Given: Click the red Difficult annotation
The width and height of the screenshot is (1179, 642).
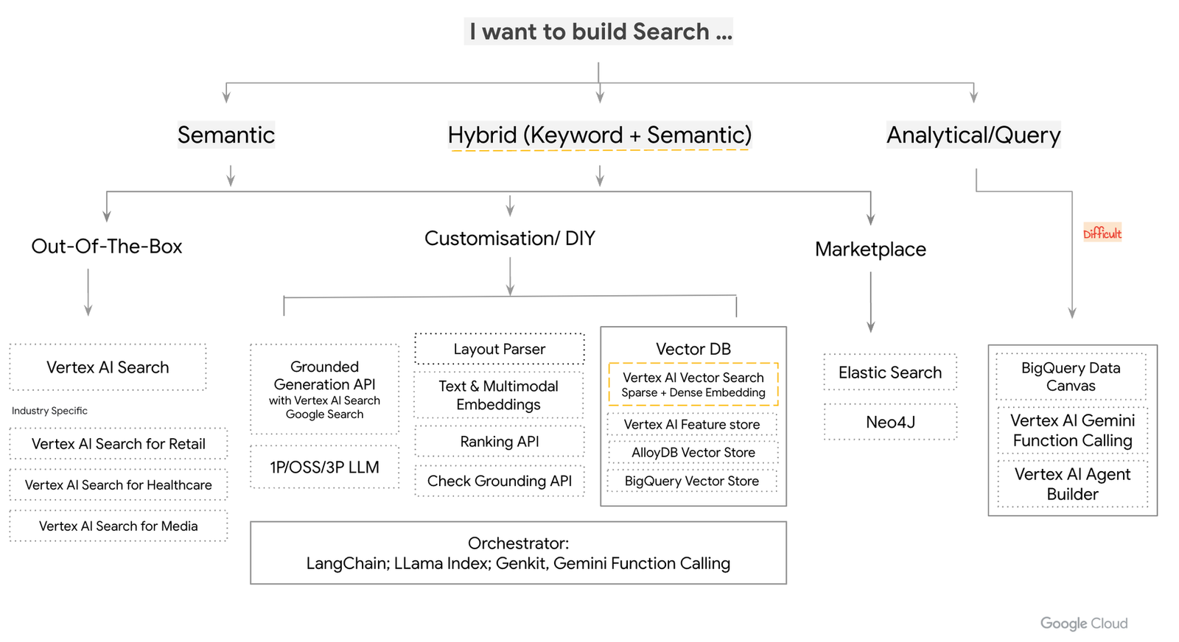Looking at the screenshot, I should pyautogui.click(x=1102, y=233).
